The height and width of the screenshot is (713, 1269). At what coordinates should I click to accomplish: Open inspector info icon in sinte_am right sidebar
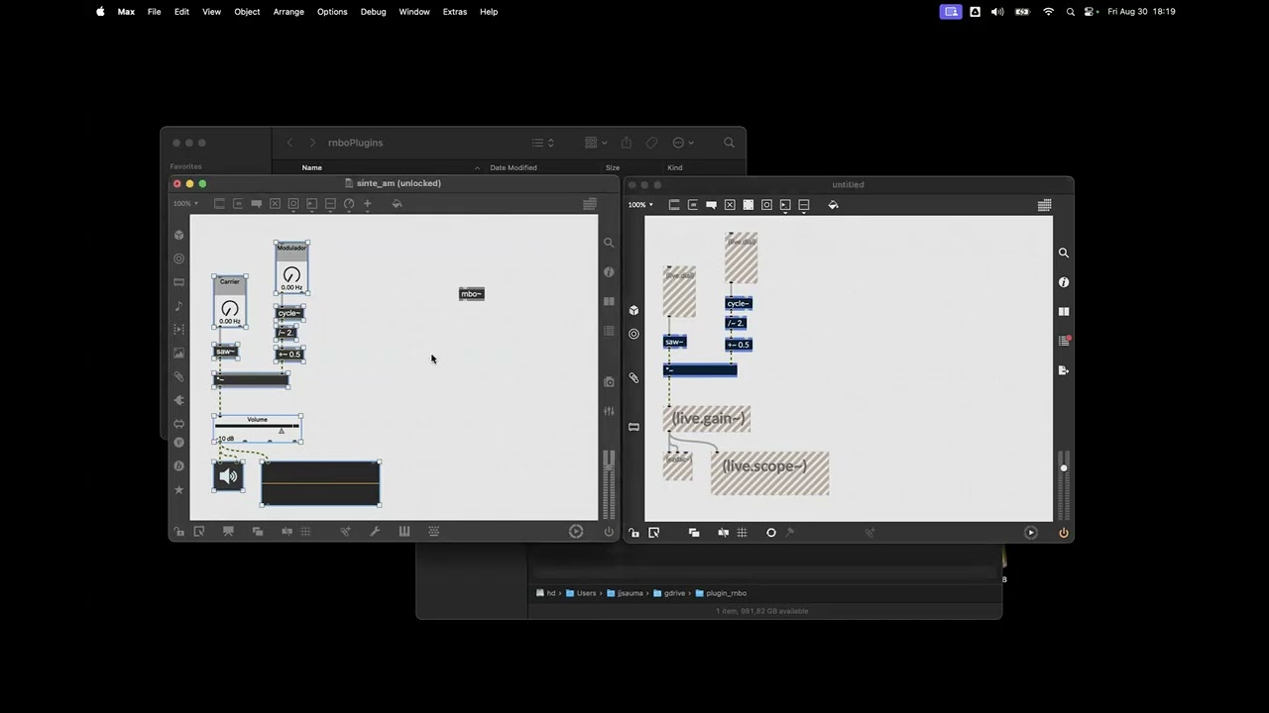(609, 272)
